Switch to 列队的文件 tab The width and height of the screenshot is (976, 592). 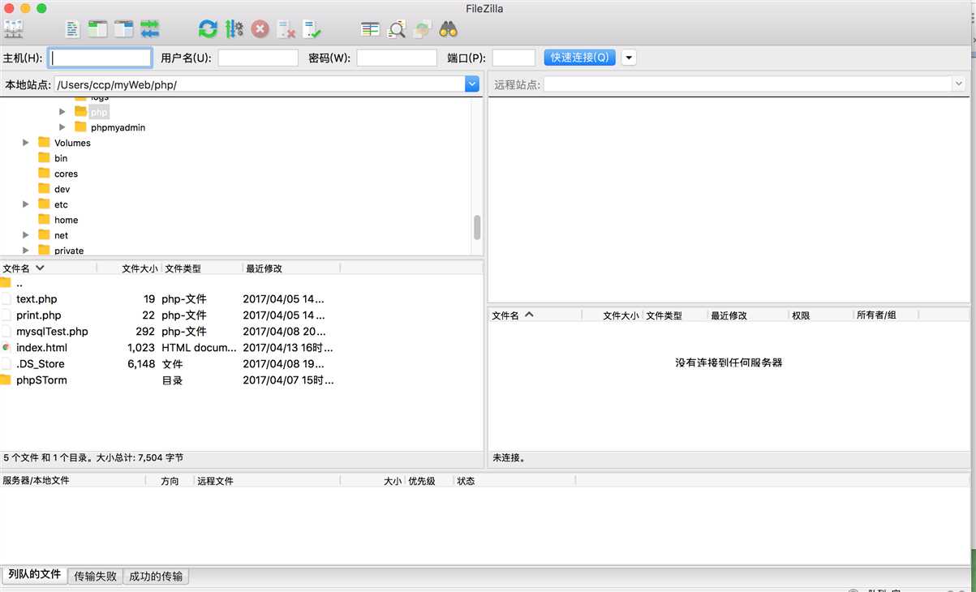point(35,575)
